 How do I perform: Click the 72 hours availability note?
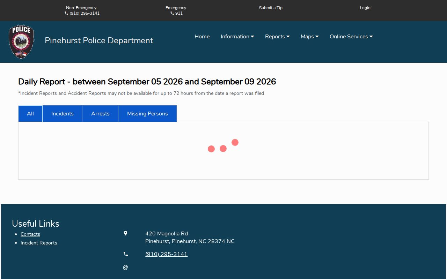coord(141,93)
